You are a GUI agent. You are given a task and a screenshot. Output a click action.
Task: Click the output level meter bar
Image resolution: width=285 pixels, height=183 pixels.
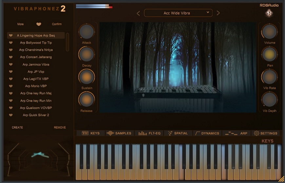94,6
